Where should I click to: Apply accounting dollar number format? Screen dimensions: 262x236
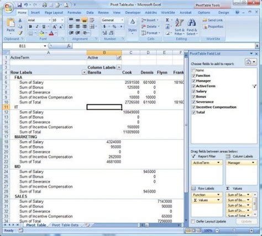pos(104,27)
